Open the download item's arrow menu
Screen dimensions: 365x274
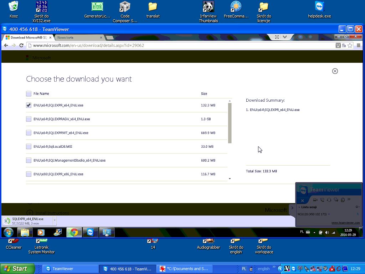55,220
